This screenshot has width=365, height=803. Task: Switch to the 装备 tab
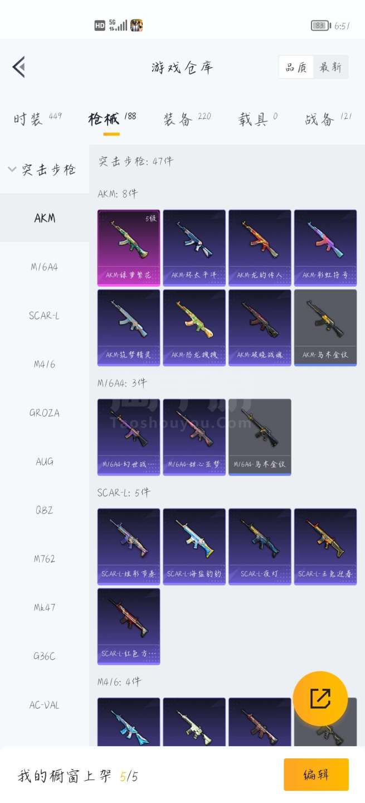point(178,119)
